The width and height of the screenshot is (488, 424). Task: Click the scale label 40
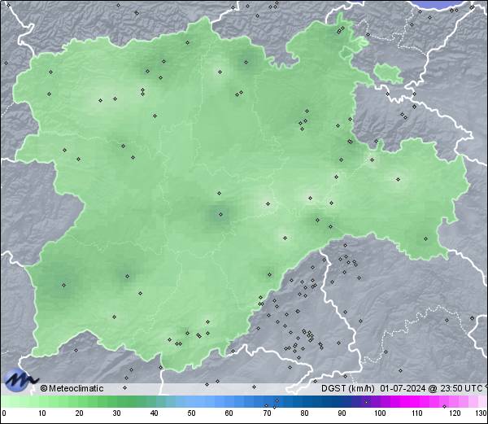[154, 413]
